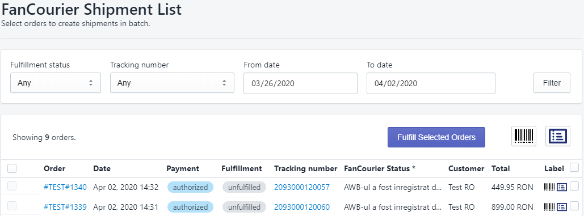Open list label for order #TEST#1340
This screenshot has width=584, height=216.
click(x=562, y=187)
